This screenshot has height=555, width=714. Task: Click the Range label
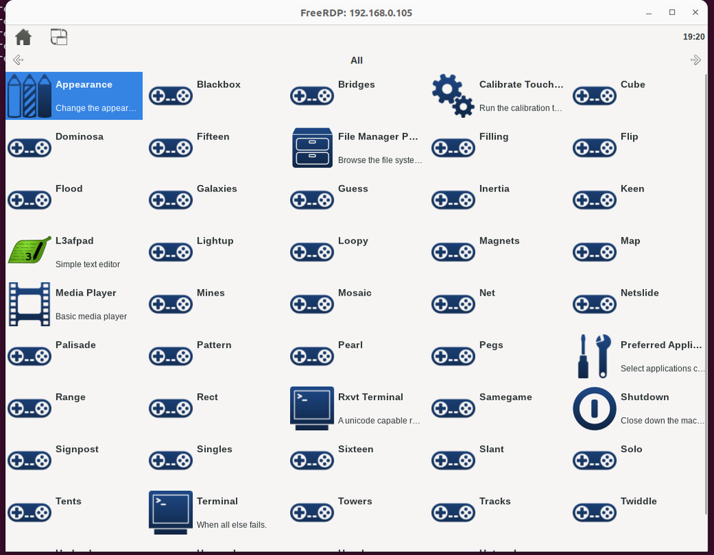click(x=70, y=396)
